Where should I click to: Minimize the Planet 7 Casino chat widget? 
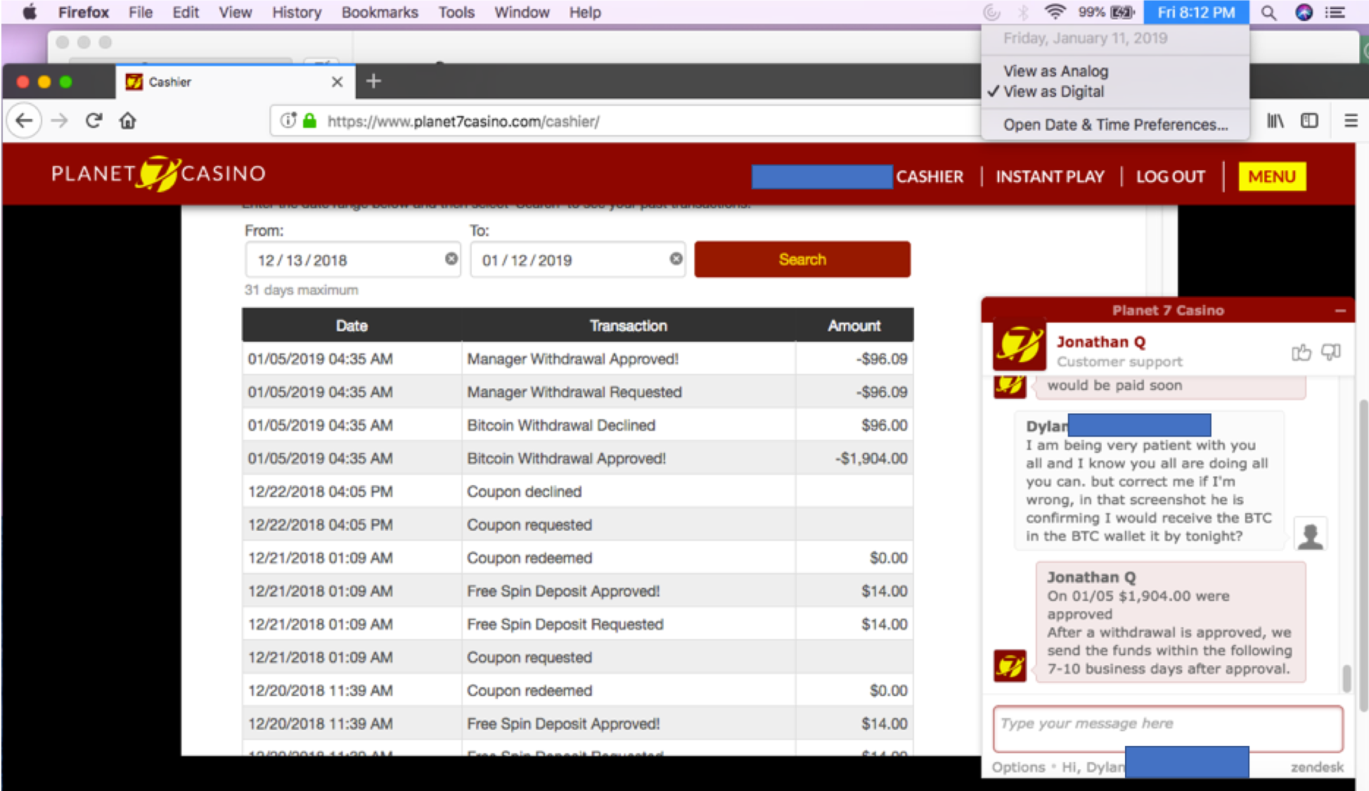click(x=1340, y=310)
